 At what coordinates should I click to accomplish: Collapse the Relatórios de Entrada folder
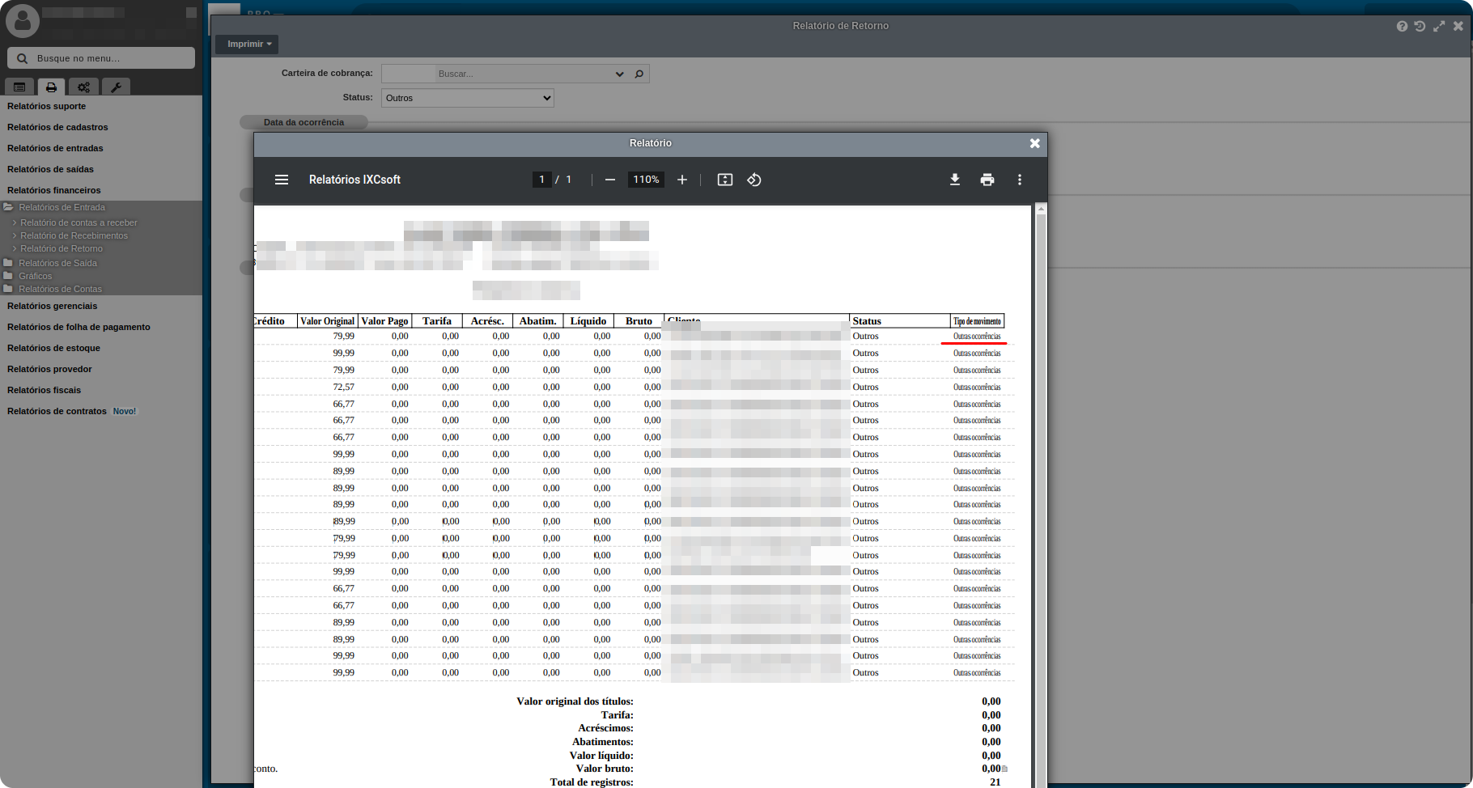click(x=62, y=207)
